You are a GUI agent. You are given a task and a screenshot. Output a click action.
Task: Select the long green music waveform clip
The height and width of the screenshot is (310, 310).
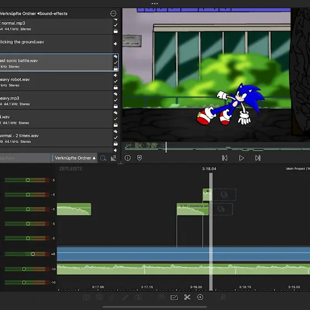point(183,269)
